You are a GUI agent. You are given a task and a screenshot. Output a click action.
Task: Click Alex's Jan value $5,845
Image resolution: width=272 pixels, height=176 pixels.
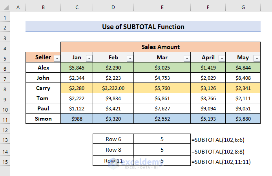[x=77, y=68]
